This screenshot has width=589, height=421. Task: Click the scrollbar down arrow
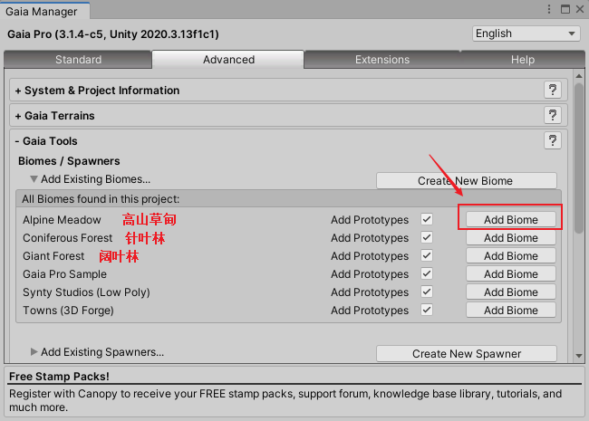pos(579,355)
